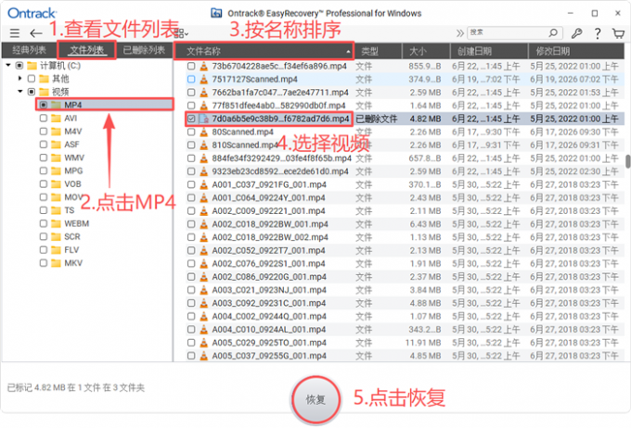Click VLC icon of A005_C029_0925TO_001.mp4
The height and width of the screenshot is (428, 631).
(x=204, y=343)
